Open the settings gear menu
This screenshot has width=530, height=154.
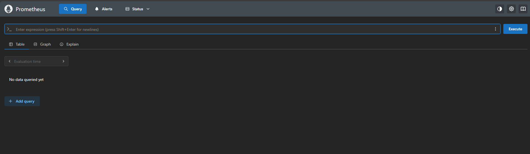pos(511,9)
